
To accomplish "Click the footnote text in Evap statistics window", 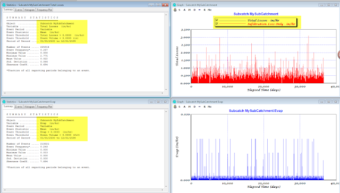I will 48,167.
